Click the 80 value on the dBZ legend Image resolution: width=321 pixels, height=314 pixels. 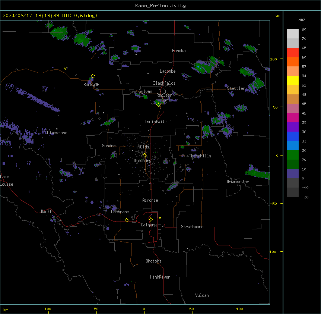pos(304,29)
